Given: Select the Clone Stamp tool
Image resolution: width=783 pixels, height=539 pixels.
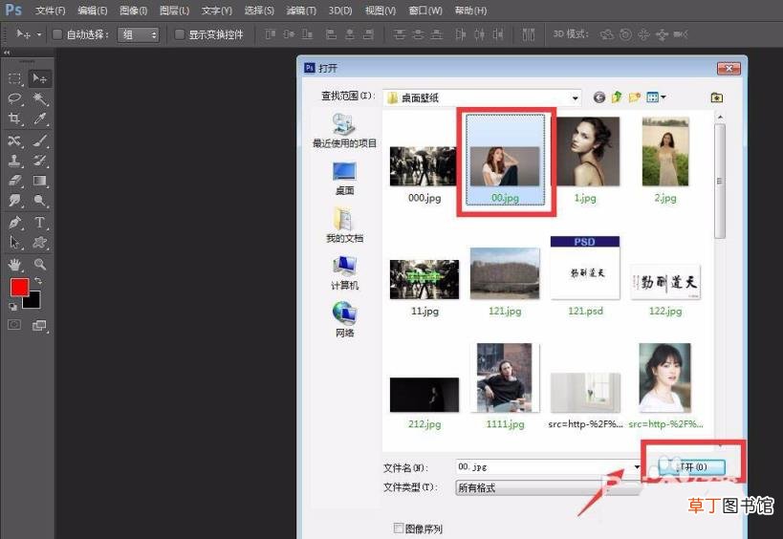Looking at the screenshot, I should click(15, 161).
